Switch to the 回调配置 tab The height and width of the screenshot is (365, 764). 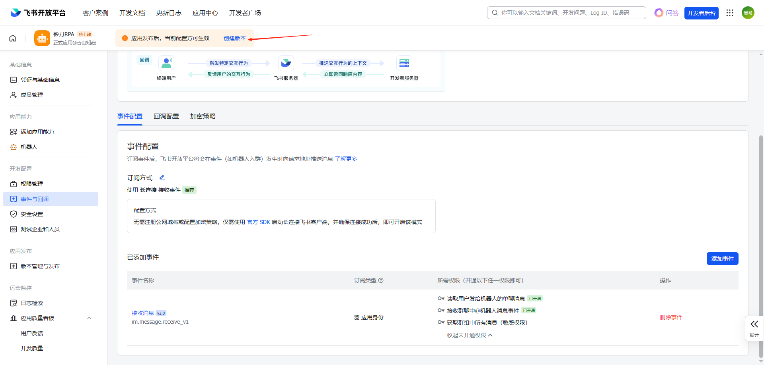[166, 116]
